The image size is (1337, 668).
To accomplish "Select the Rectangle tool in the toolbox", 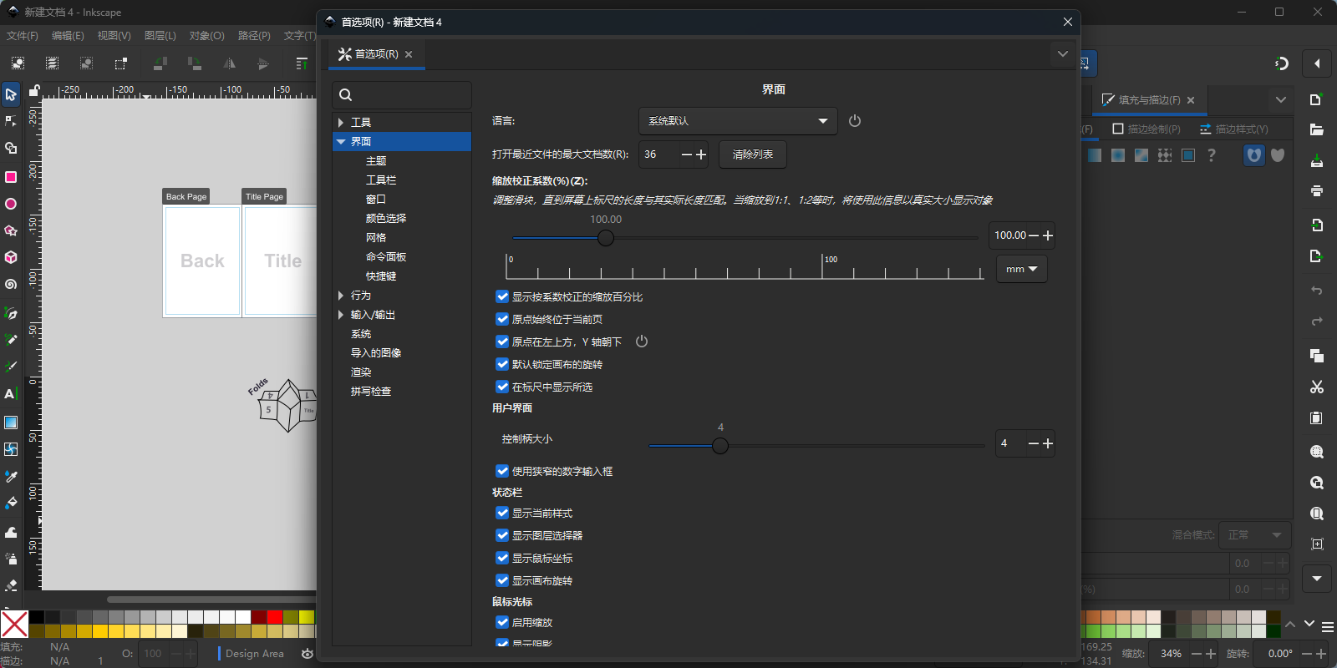I will click(11, 177).
